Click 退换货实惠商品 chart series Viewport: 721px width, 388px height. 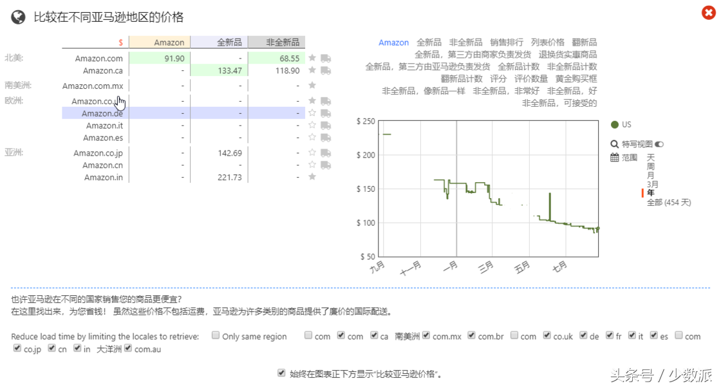pyautogui.click(x=567, y=54)
